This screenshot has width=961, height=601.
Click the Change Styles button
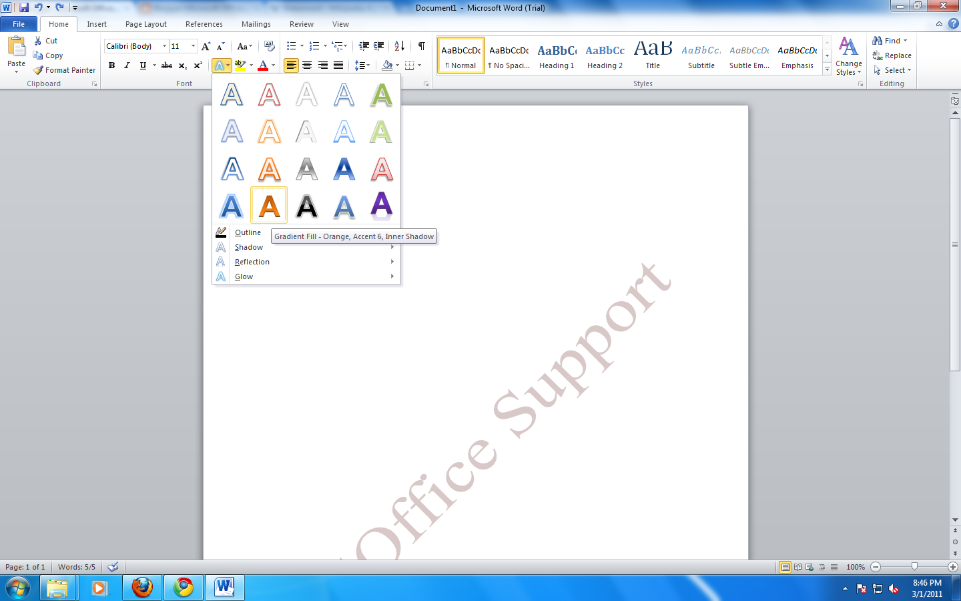pyautogui.click(x=848, y=56)
